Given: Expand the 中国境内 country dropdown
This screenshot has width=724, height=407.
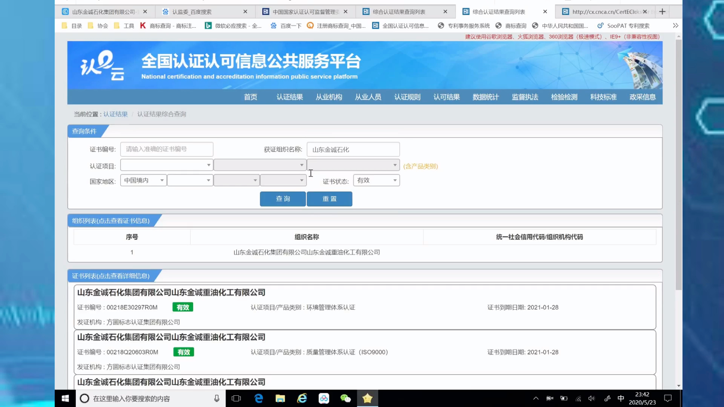Looking at the screenshot, I should pos(143,180).
